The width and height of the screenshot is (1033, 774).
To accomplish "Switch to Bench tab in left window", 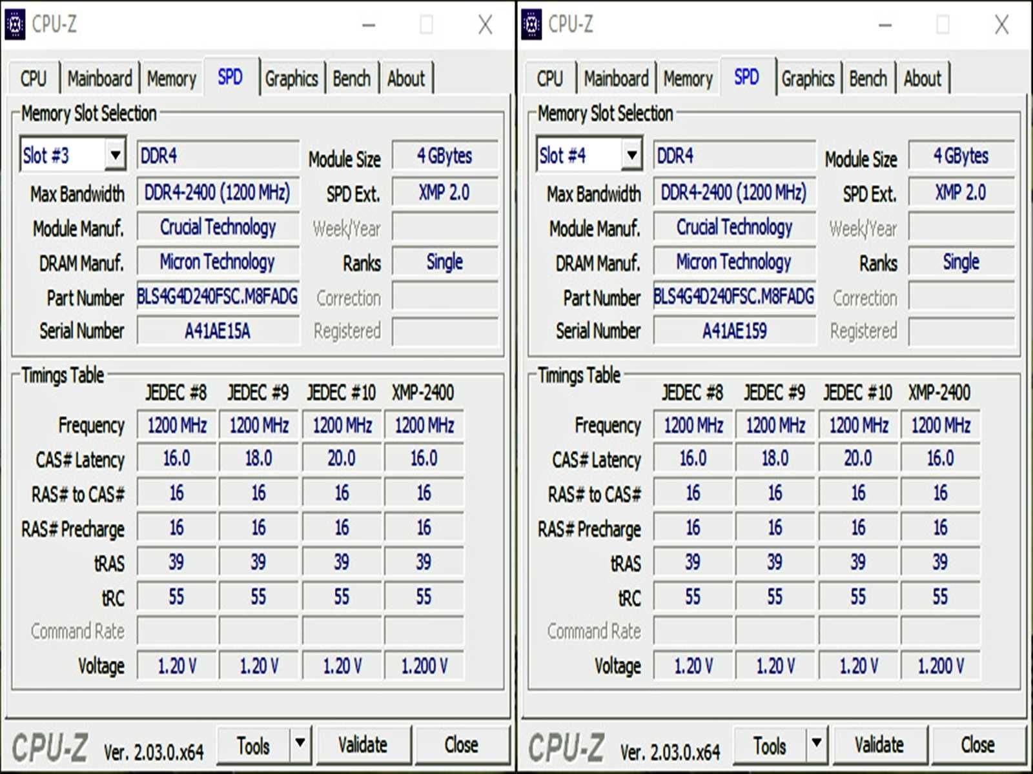I will [x=351, y=79].
